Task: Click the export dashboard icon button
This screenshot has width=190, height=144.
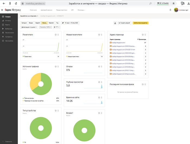Action: 115,23
